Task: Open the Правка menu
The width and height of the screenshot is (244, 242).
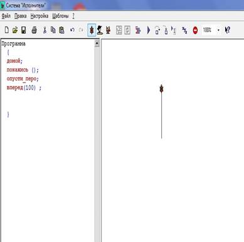Action: [21, 16]
